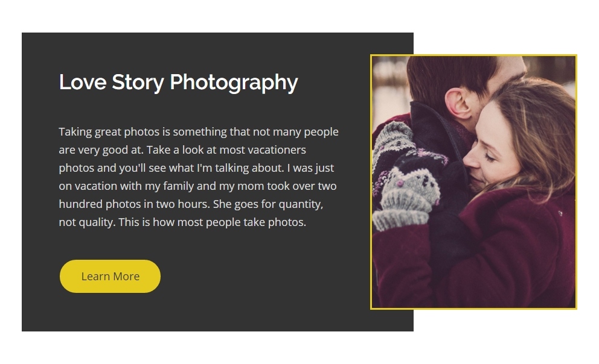Click the Learn More button

(110, 277)
